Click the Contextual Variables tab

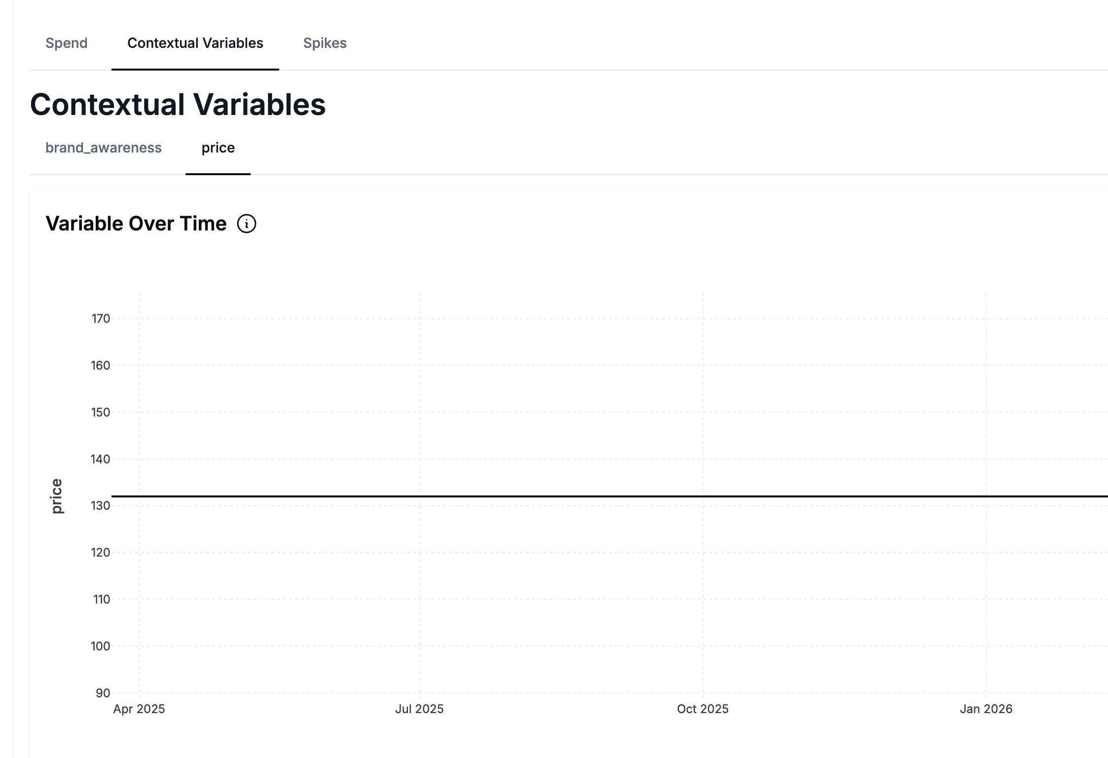coord(195,43)
